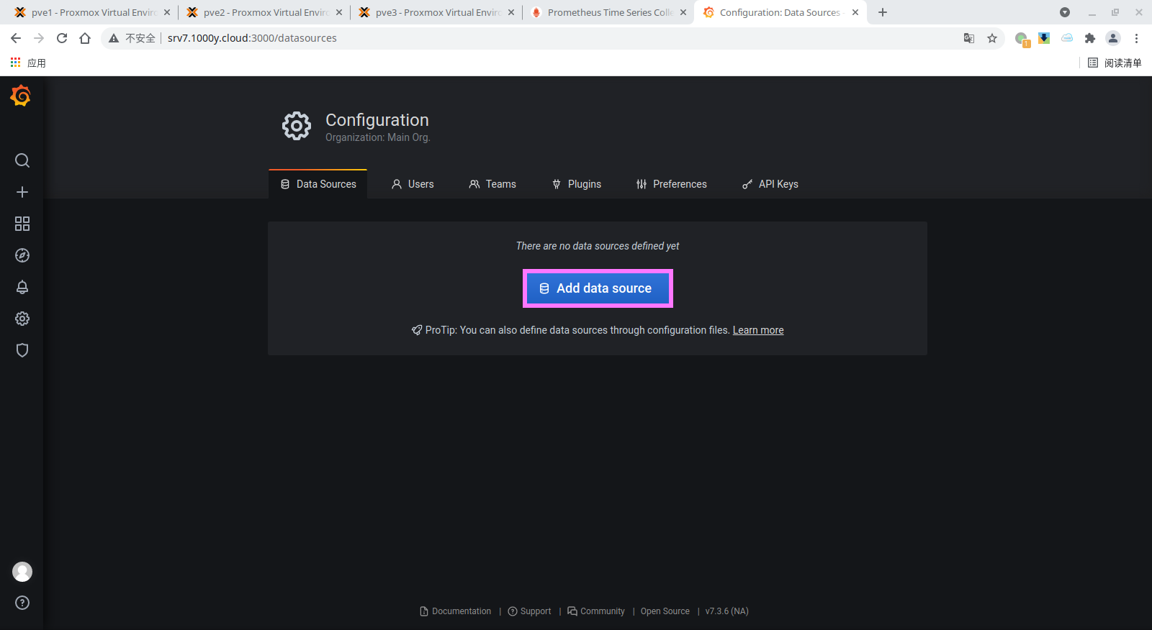
Task: Open the Plugins tab
Action: tap(576, 184)
